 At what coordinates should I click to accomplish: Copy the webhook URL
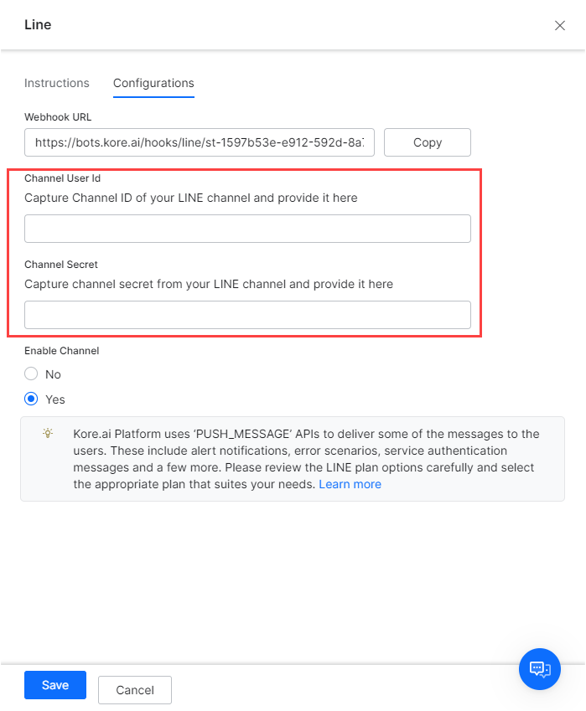427,142
